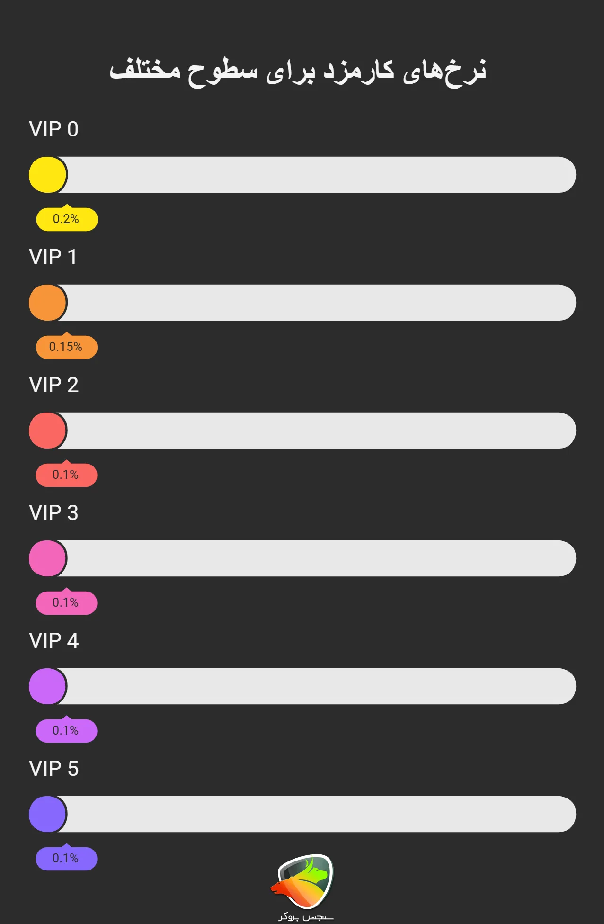Click the VIP 5 label
Image resolution: width=604 pixels, height=924 pixels.
(53, 769)
